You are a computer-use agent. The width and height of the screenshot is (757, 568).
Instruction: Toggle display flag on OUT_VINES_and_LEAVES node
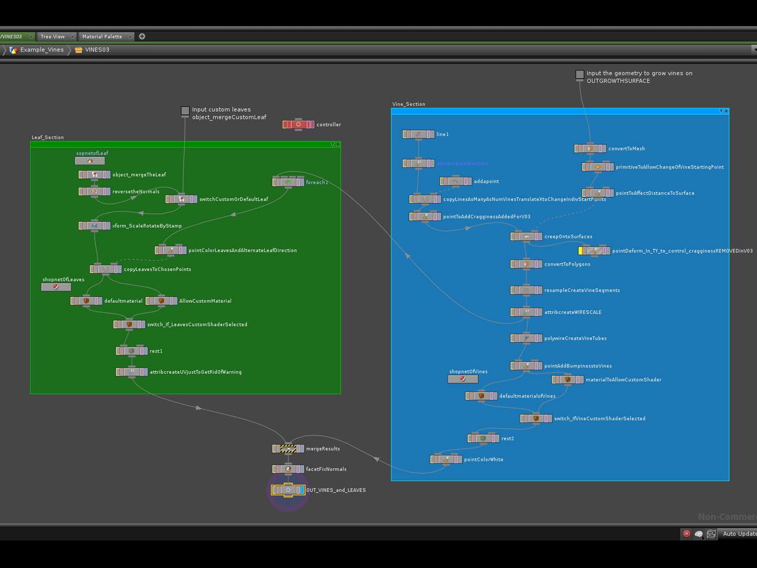(302, 490)
